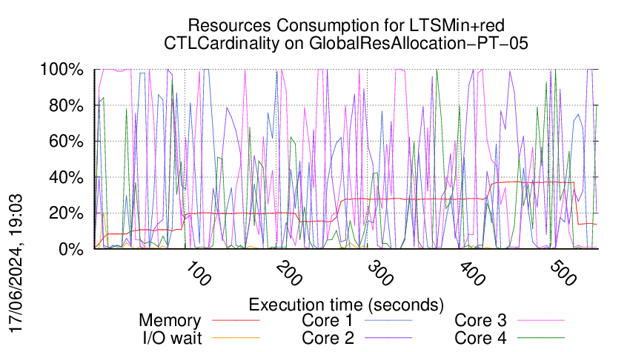Click the date stamp '17/06/2024, 19:03'

pyautogui.click(x=16, y=263)
